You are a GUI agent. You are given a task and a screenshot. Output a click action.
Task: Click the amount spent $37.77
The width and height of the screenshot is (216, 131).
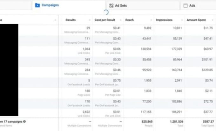coord(208,112)
